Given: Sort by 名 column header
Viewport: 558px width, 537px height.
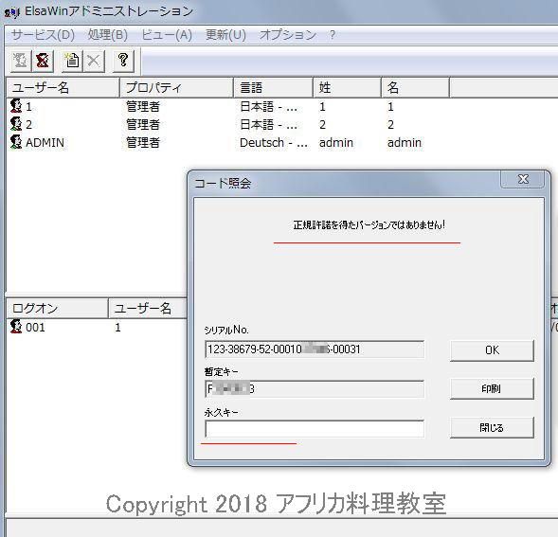Looking at the screenshot, I should [415, 87].
